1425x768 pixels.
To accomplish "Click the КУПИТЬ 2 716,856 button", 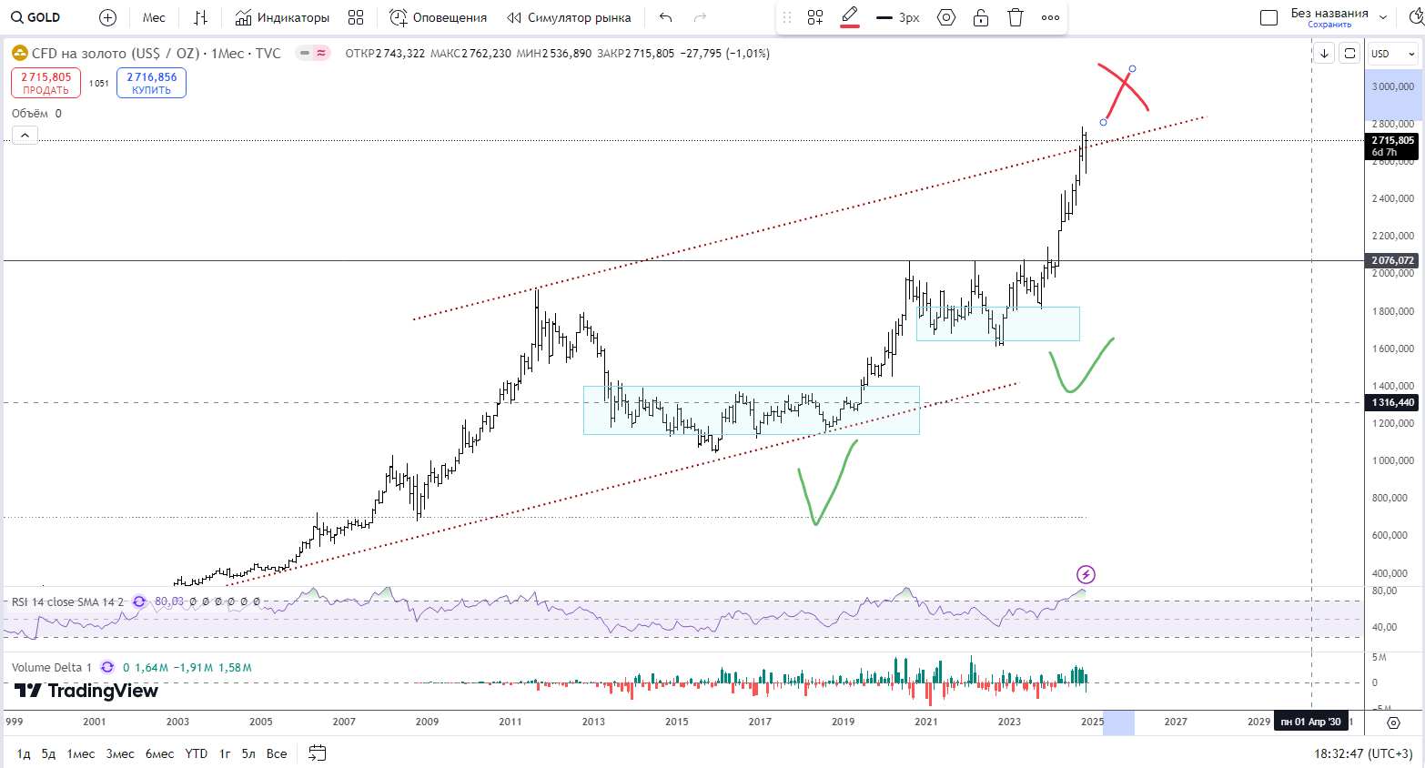I will coord(151,83).
